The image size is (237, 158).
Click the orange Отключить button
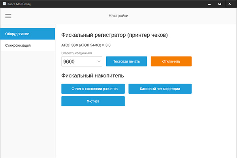[x=171, y=61]
